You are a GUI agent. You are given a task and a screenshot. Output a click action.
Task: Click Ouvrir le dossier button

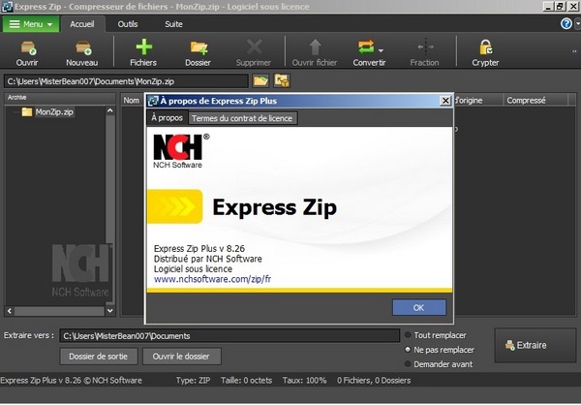tap(182, 356)
